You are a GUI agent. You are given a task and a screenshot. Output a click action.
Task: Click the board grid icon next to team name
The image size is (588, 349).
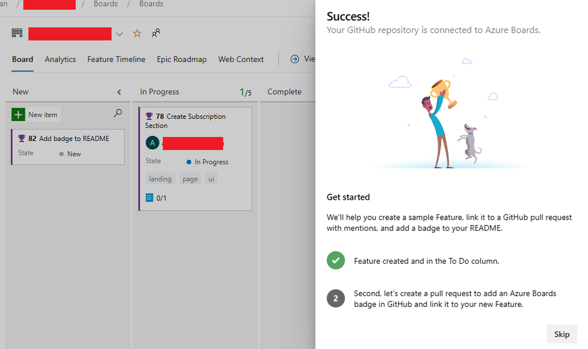coord(17,33)
